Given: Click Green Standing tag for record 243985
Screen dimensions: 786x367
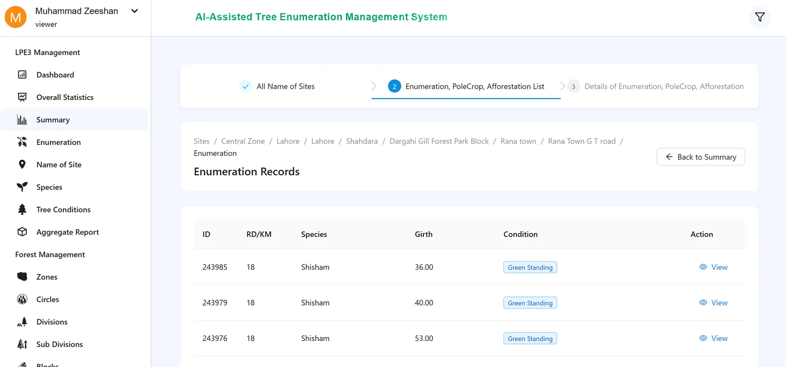Looking at the screenshot, I should [x=530, y=267].
